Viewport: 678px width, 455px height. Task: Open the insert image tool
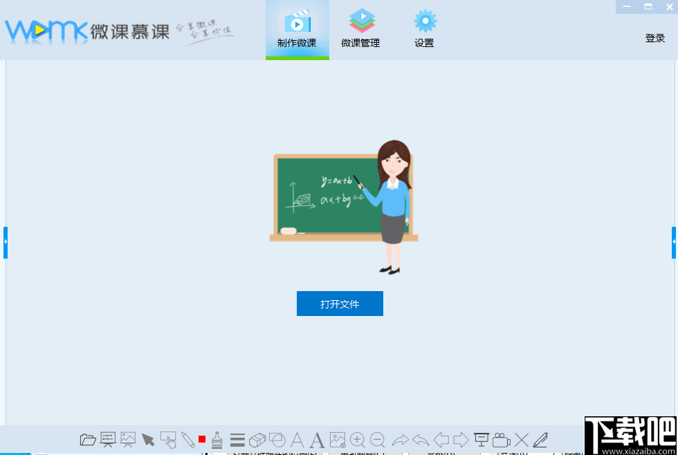(x=338, y=439)
